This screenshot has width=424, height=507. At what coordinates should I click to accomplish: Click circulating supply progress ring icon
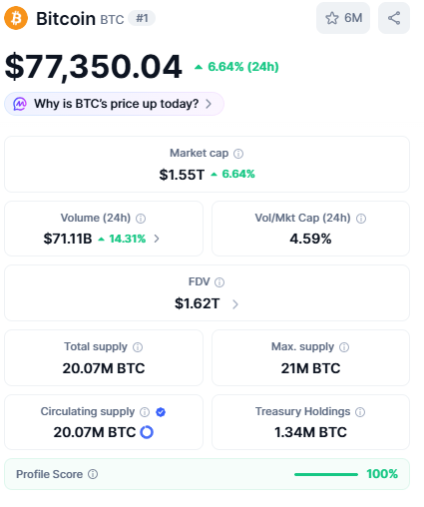[147, 432]
